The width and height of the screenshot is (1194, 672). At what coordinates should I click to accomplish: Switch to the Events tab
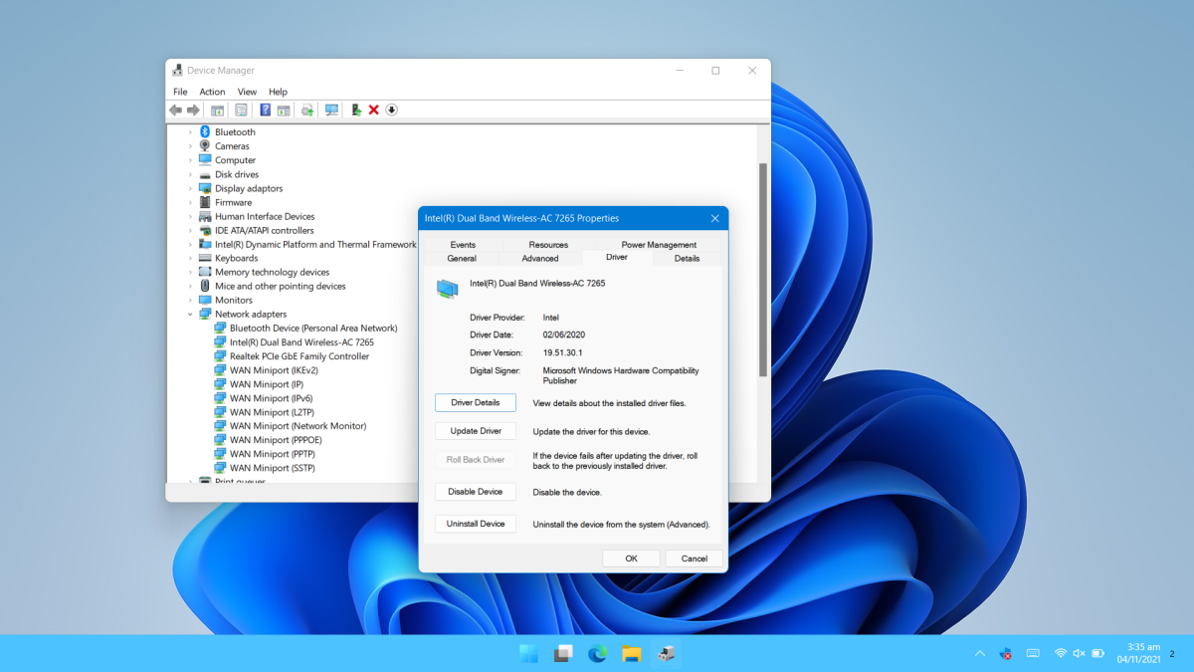[x=463, y=244]
